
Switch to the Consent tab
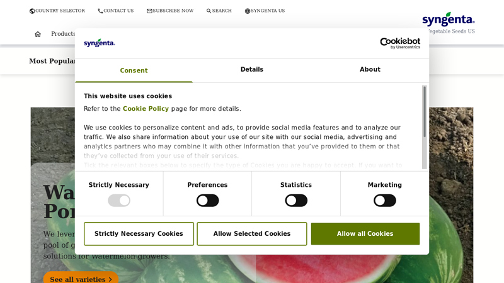pos(134,70)
